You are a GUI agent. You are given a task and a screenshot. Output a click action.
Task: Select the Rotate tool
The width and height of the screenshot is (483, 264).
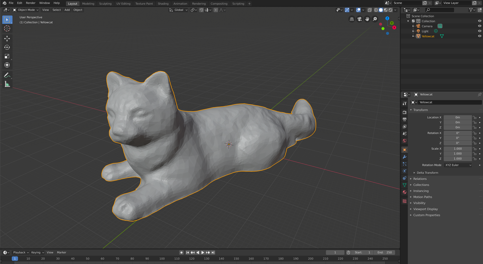pos(7,47)
